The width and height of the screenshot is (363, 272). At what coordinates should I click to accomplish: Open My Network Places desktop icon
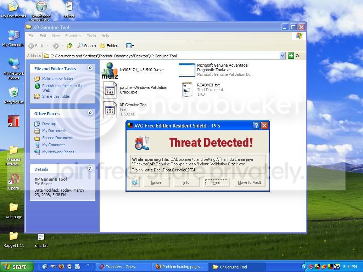[x=13, y=64]
